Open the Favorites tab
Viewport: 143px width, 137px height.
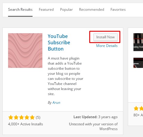coord(118,10)
